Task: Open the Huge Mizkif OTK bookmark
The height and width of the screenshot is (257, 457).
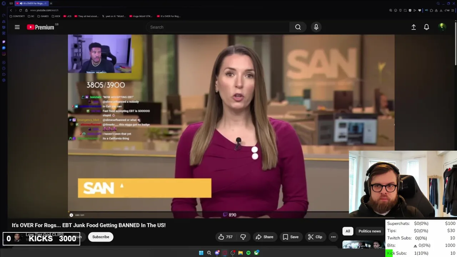Action: click(141, 16)
